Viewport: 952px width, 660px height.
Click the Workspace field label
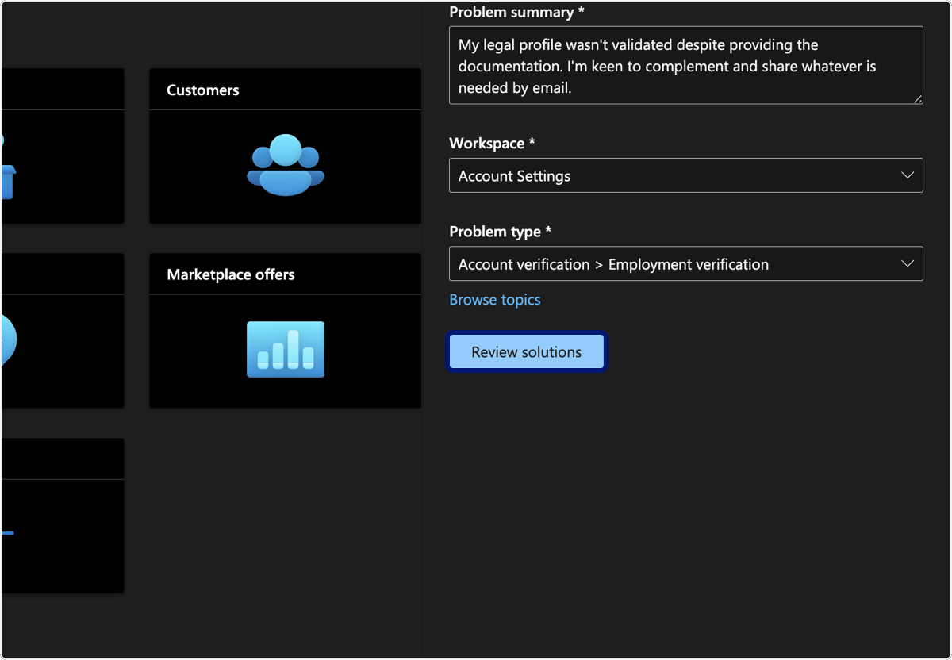pyautogui.click(x=493, y=144)
